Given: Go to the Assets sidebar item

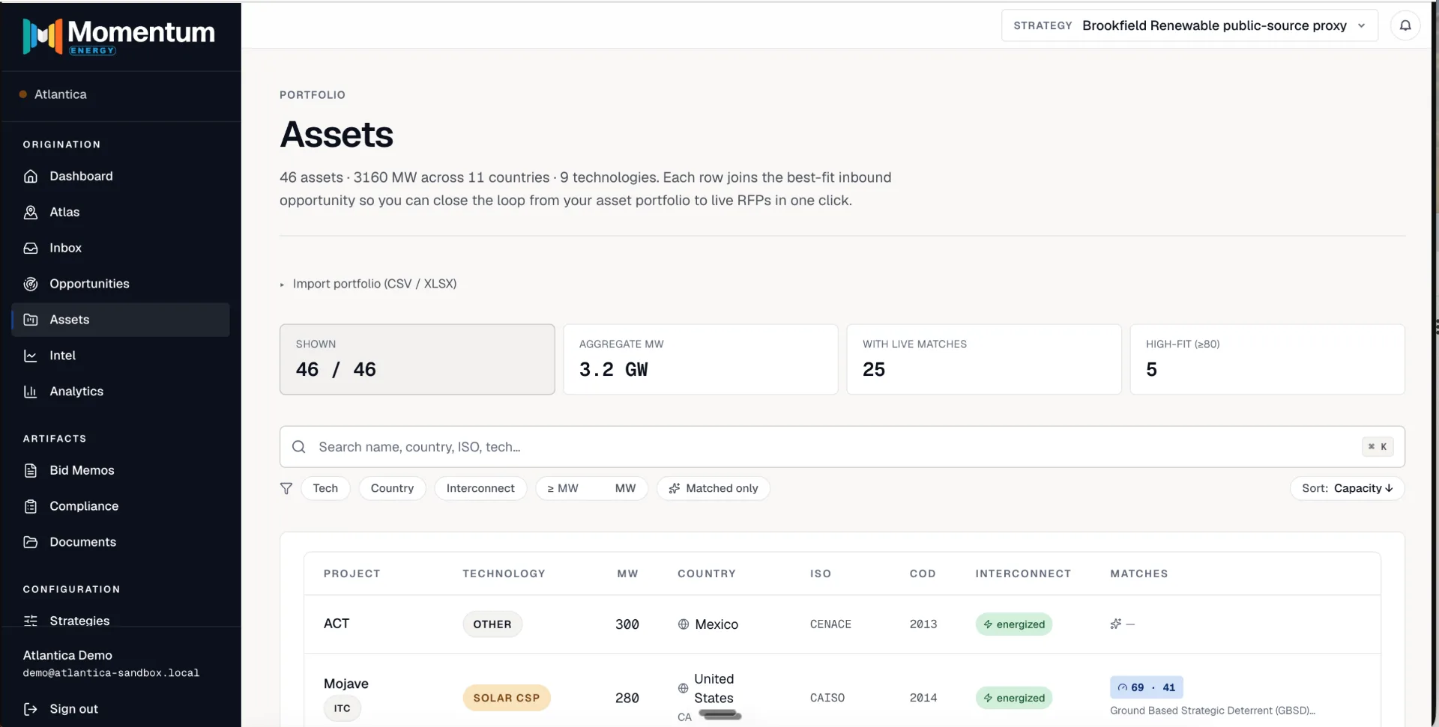Looking at the screenshot, I should tap(121, 320).
